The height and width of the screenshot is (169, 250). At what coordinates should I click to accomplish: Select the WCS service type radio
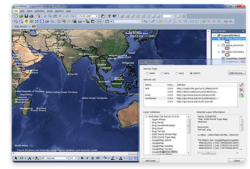[176, 73]
